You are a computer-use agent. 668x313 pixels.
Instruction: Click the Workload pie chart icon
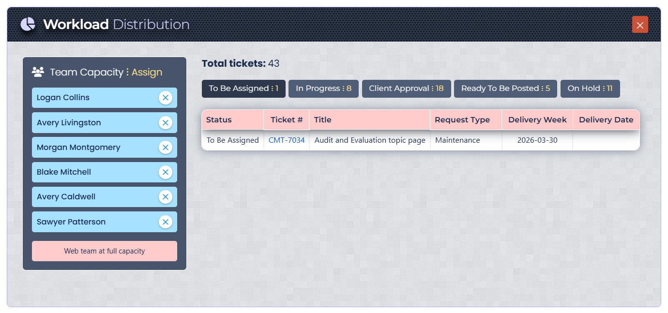[28, 24]
